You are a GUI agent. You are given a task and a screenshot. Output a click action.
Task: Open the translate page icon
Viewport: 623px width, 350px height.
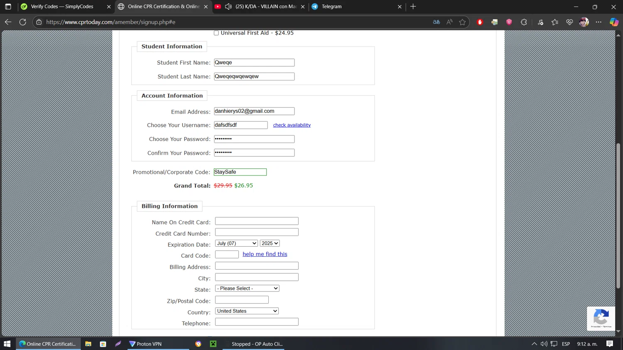(437, 22)
